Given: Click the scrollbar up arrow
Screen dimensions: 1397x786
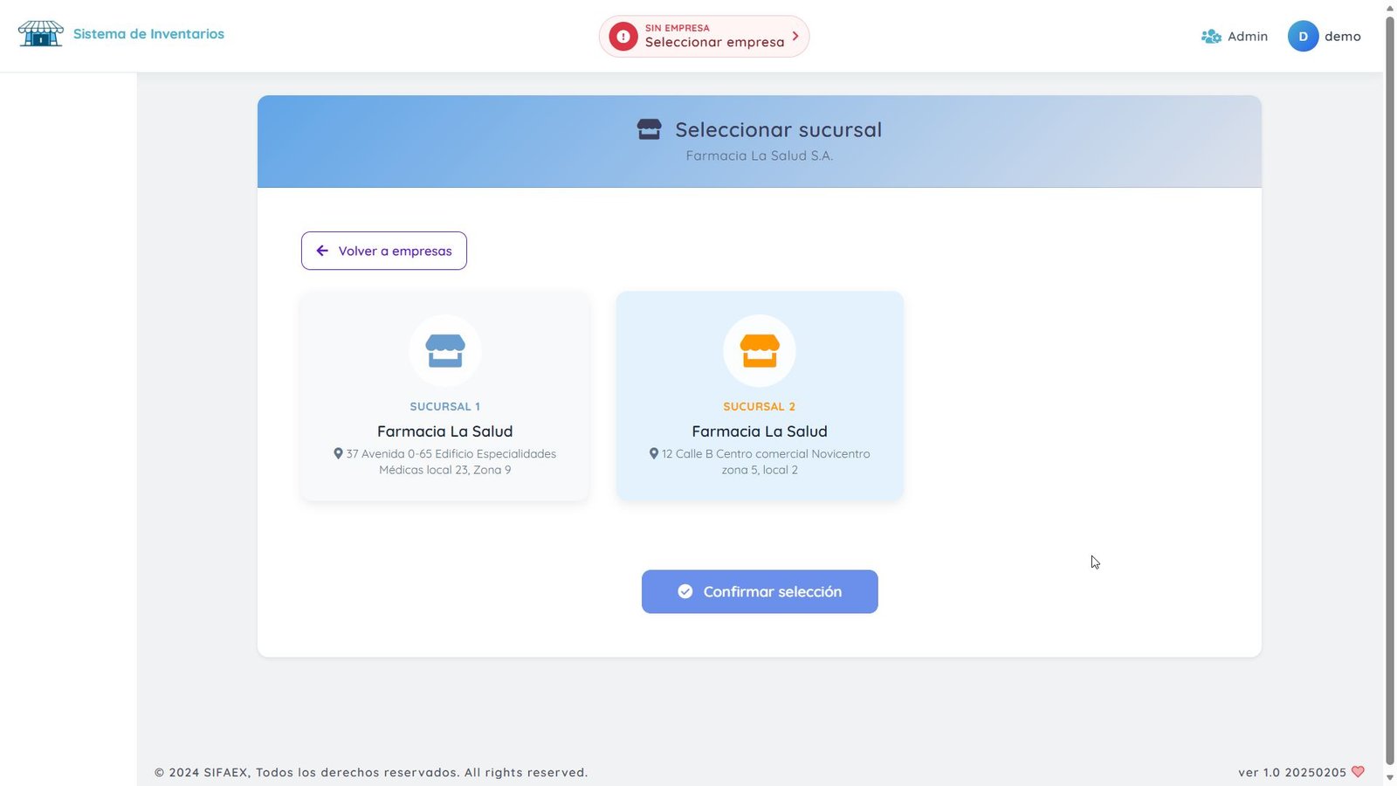Looking at the screenshot, I should pyautogui.click(x=1390, y=8).
